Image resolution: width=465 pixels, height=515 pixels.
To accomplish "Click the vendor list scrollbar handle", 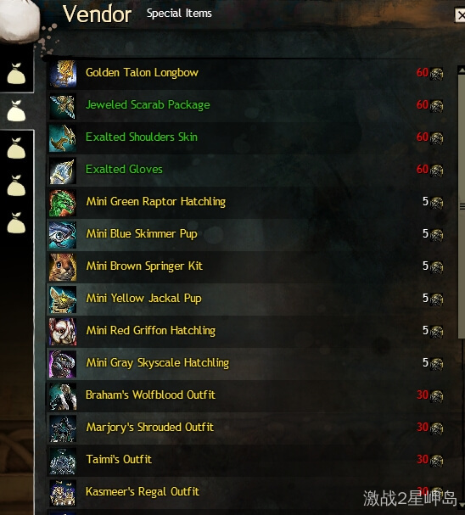I will click(x=462, y=206).
